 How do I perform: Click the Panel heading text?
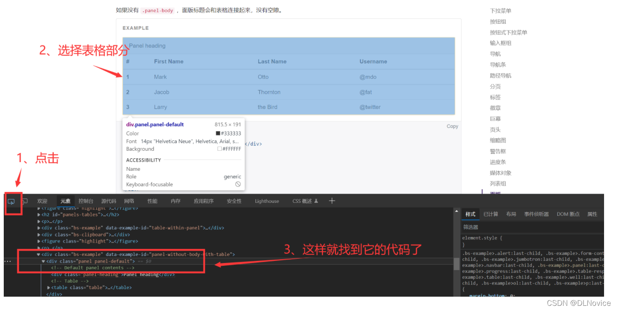pos(147,46)
